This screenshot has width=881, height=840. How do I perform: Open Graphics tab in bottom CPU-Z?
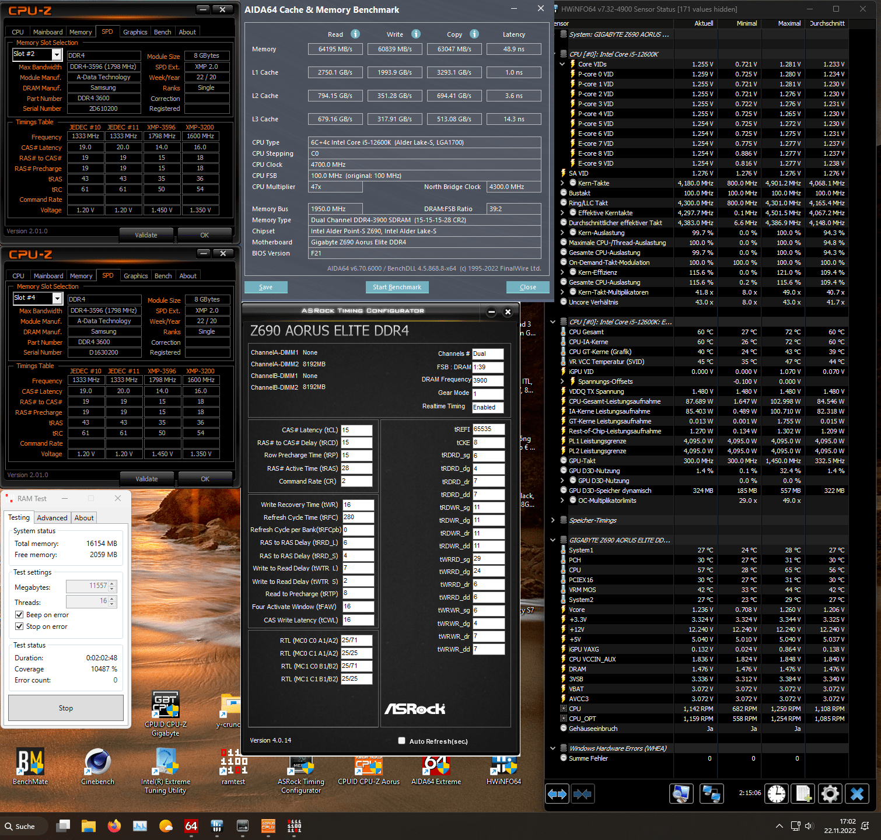[136, 276]
